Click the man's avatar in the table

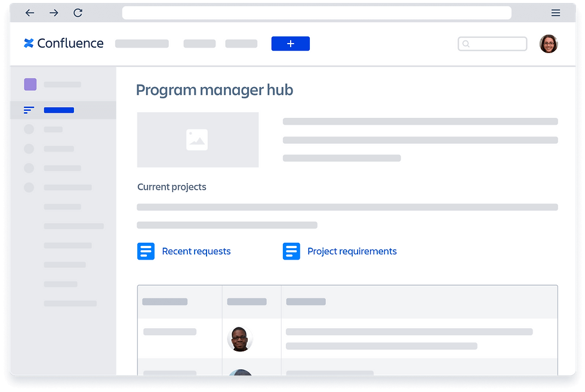click(x=240, y=339)
